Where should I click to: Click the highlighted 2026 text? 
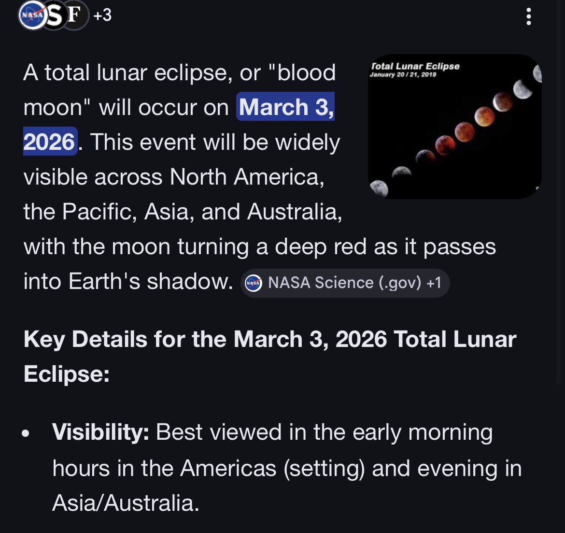(x=50, y=142)
